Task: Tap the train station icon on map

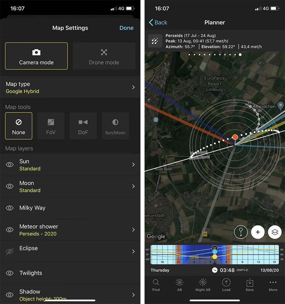Action: point(156,120)
